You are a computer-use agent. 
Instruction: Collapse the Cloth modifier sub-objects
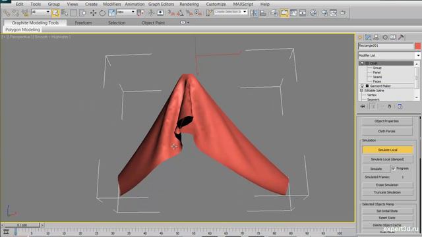point(367,63)
